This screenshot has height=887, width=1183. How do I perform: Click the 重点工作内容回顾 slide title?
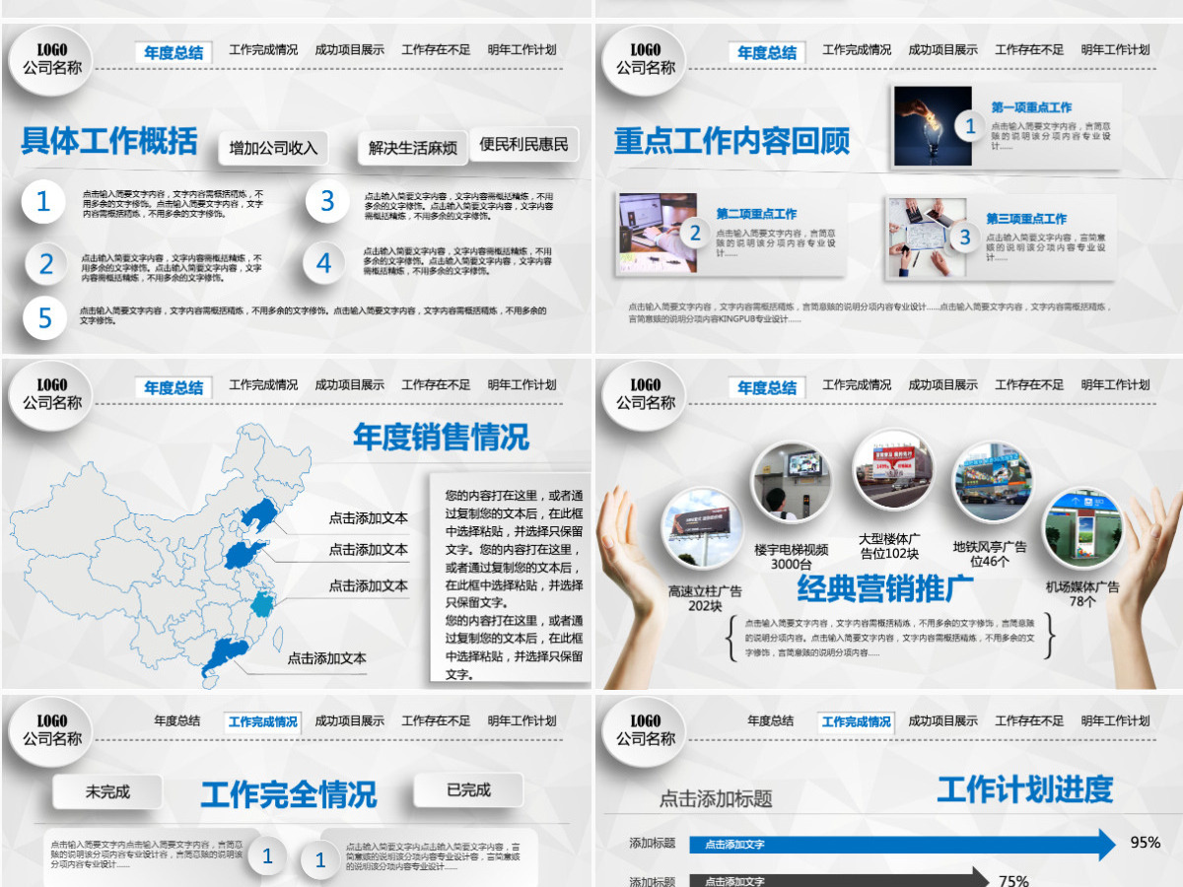pos(731,142)
